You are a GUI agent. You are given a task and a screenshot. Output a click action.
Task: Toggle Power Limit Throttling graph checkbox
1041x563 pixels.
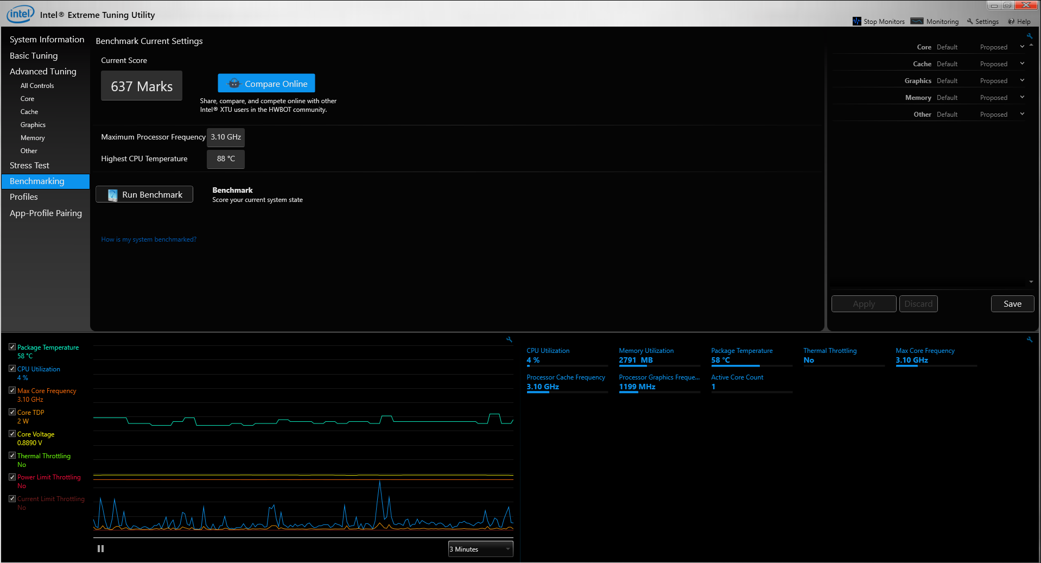(12, 477)
